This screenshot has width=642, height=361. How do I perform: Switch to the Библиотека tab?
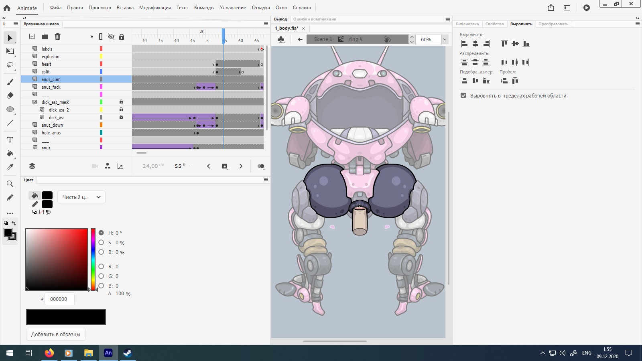pos(467,24)
